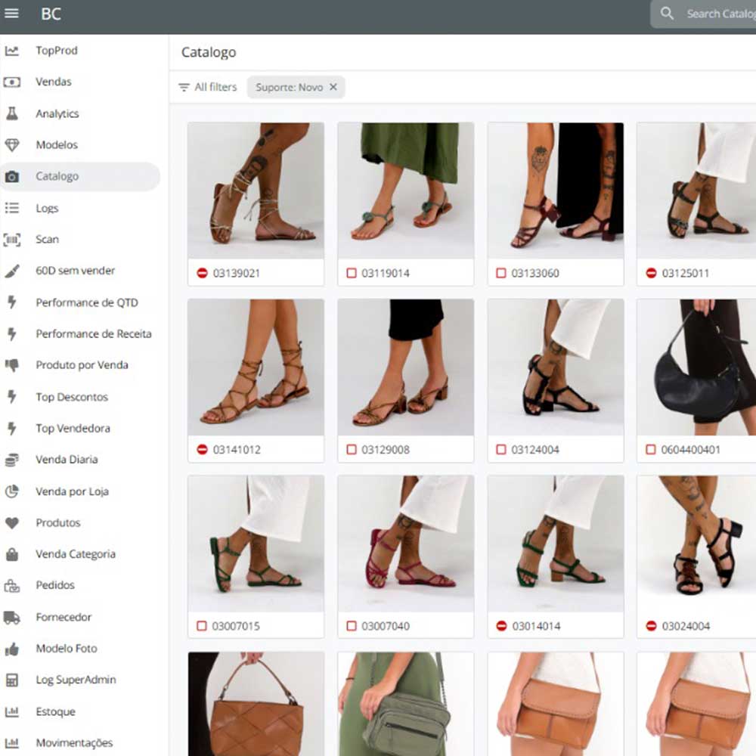Click the BC logo text
Image resolution: width=756 pixels, height=756 pixels.
click(x=51, y=14)
